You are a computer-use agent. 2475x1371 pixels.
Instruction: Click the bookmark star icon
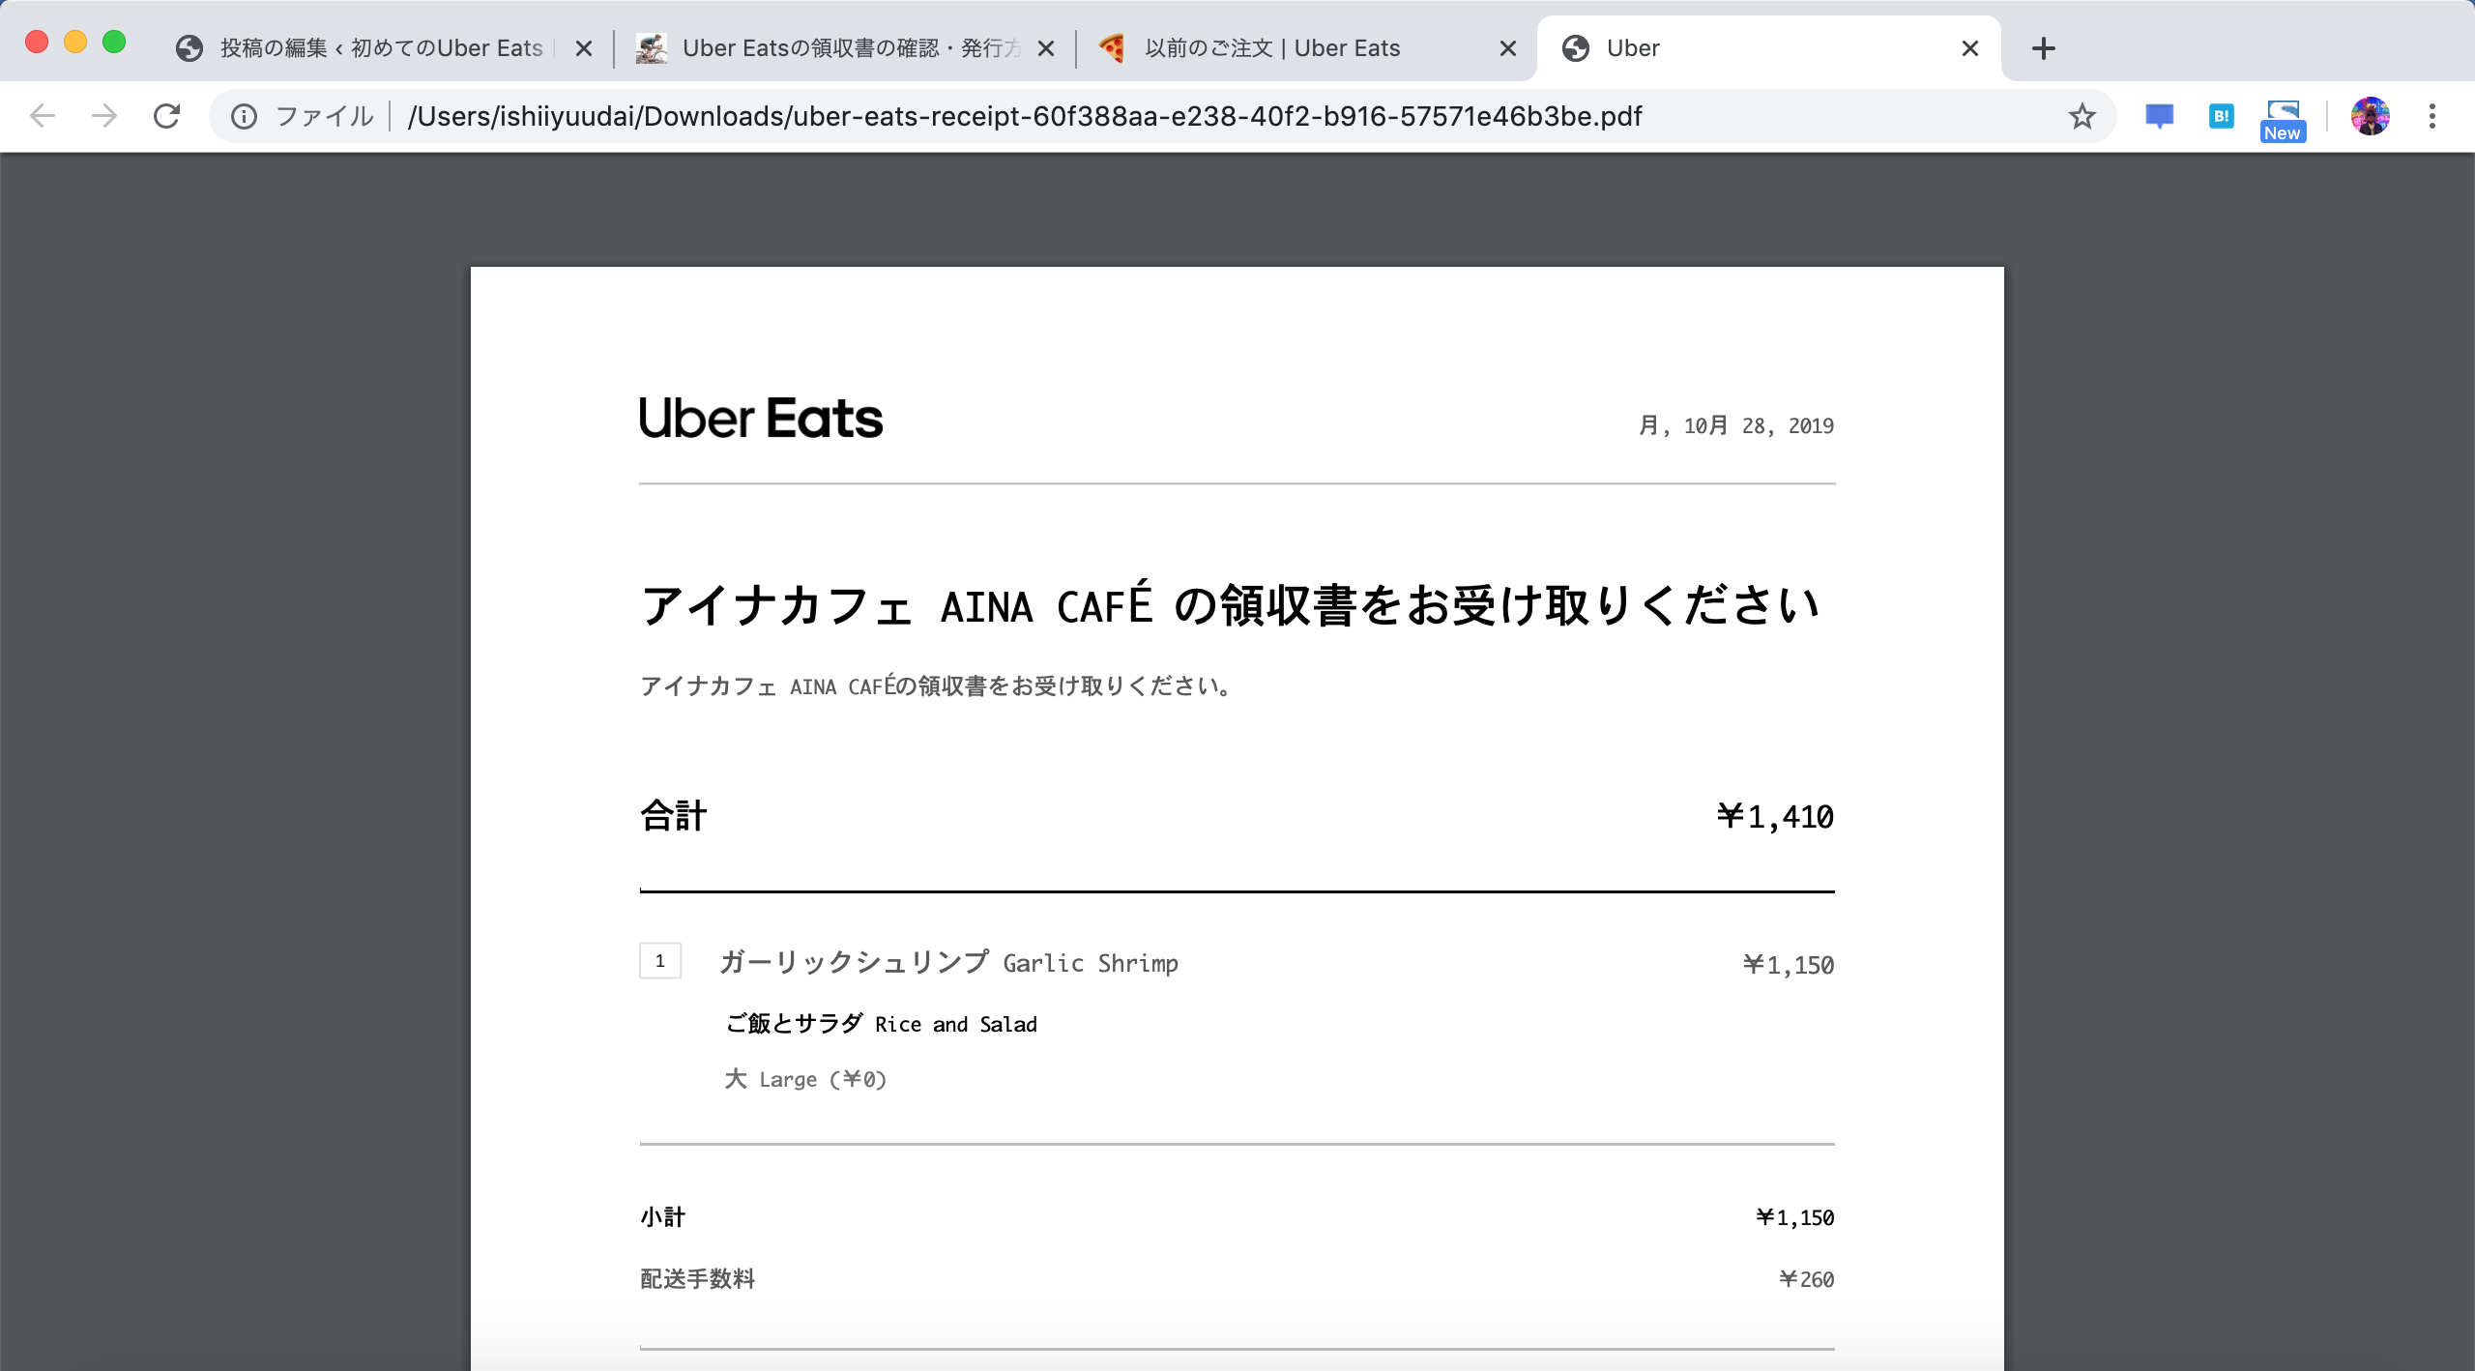2082,115
